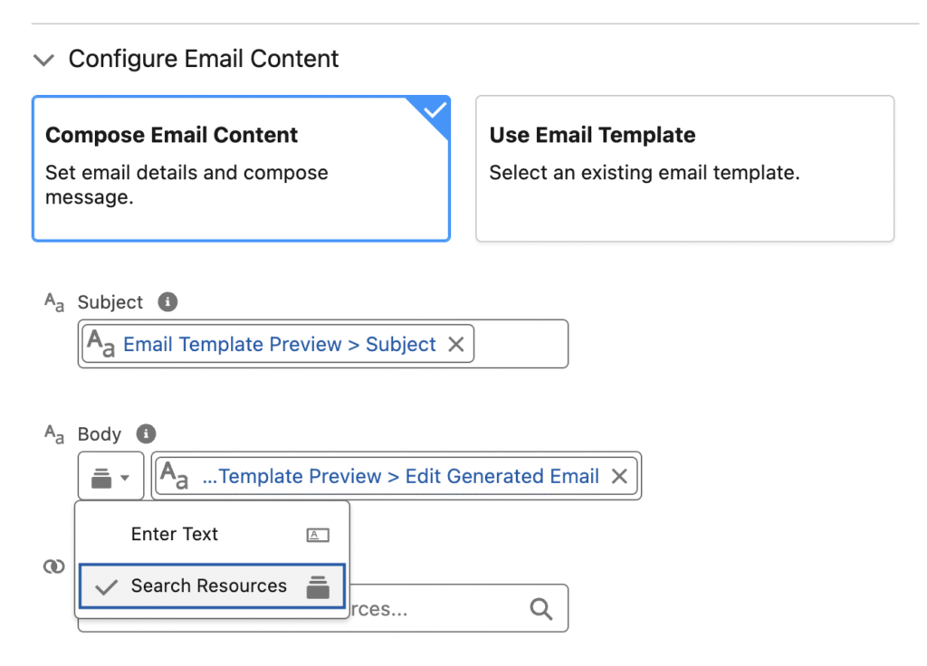This screenshot has height=666, width=927.
Task: Click the text type icon beside Subject label
Action: point(54,302)
